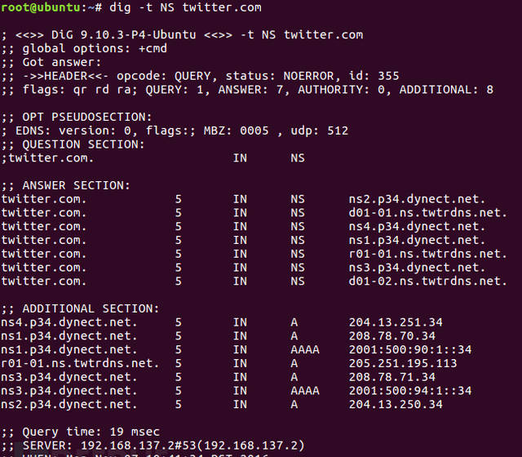The height and width of the screenshot is (457, 522).
Task: Click IP address 208.78.70.34
Action: (x=391, y=335)
